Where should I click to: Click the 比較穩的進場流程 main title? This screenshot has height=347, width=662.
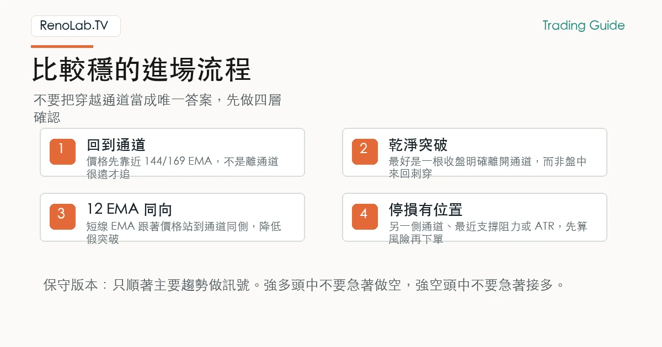click(141, 70)
